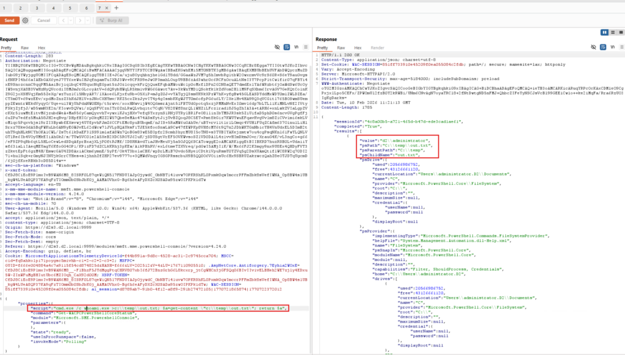This screenshot has height=355, width=625.
Task: Switch to side-by-side layout view
Action: point(605,32)
